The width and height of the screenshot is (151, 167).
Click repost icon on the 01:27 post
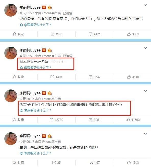pyautogui.click(x=52, y=34)
